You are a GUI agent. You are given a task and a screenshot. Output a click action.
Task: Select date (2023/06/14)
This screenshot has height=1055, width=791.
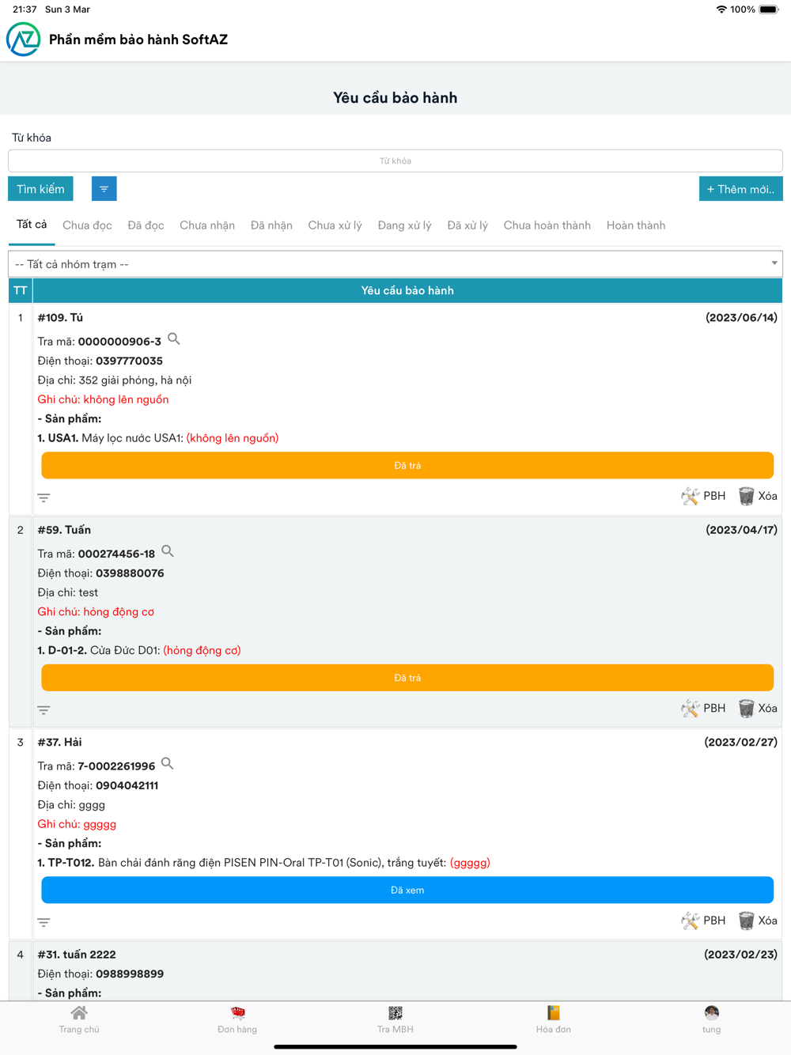741,317
